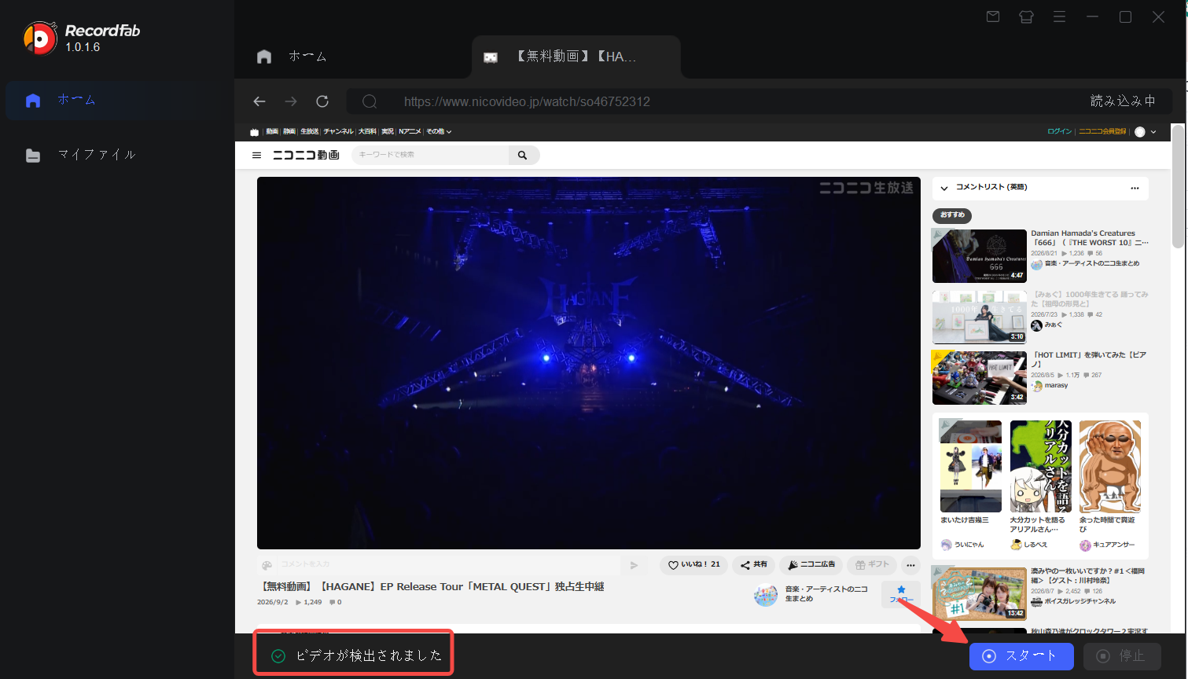Open 動画 link in Niconico top bar
This screenshot has height=679, width=1188.
[x=272, y=132]
